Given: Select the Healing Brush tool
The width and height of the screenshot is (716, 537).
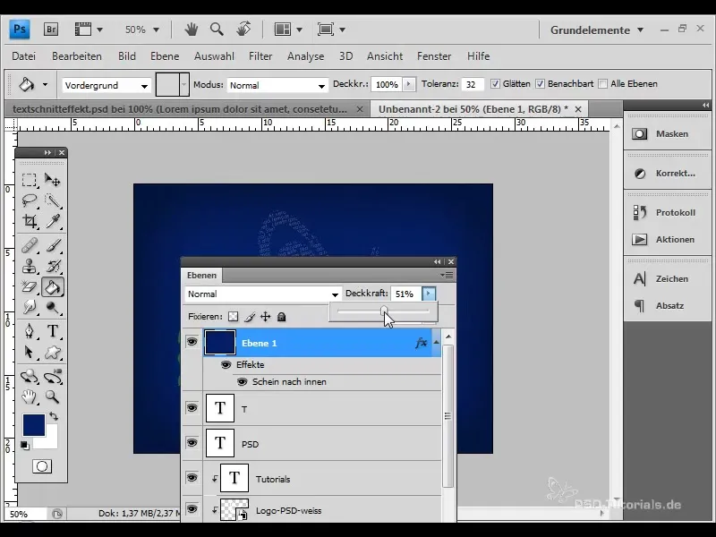Looking at the screenshot, I should pos(30,245).
